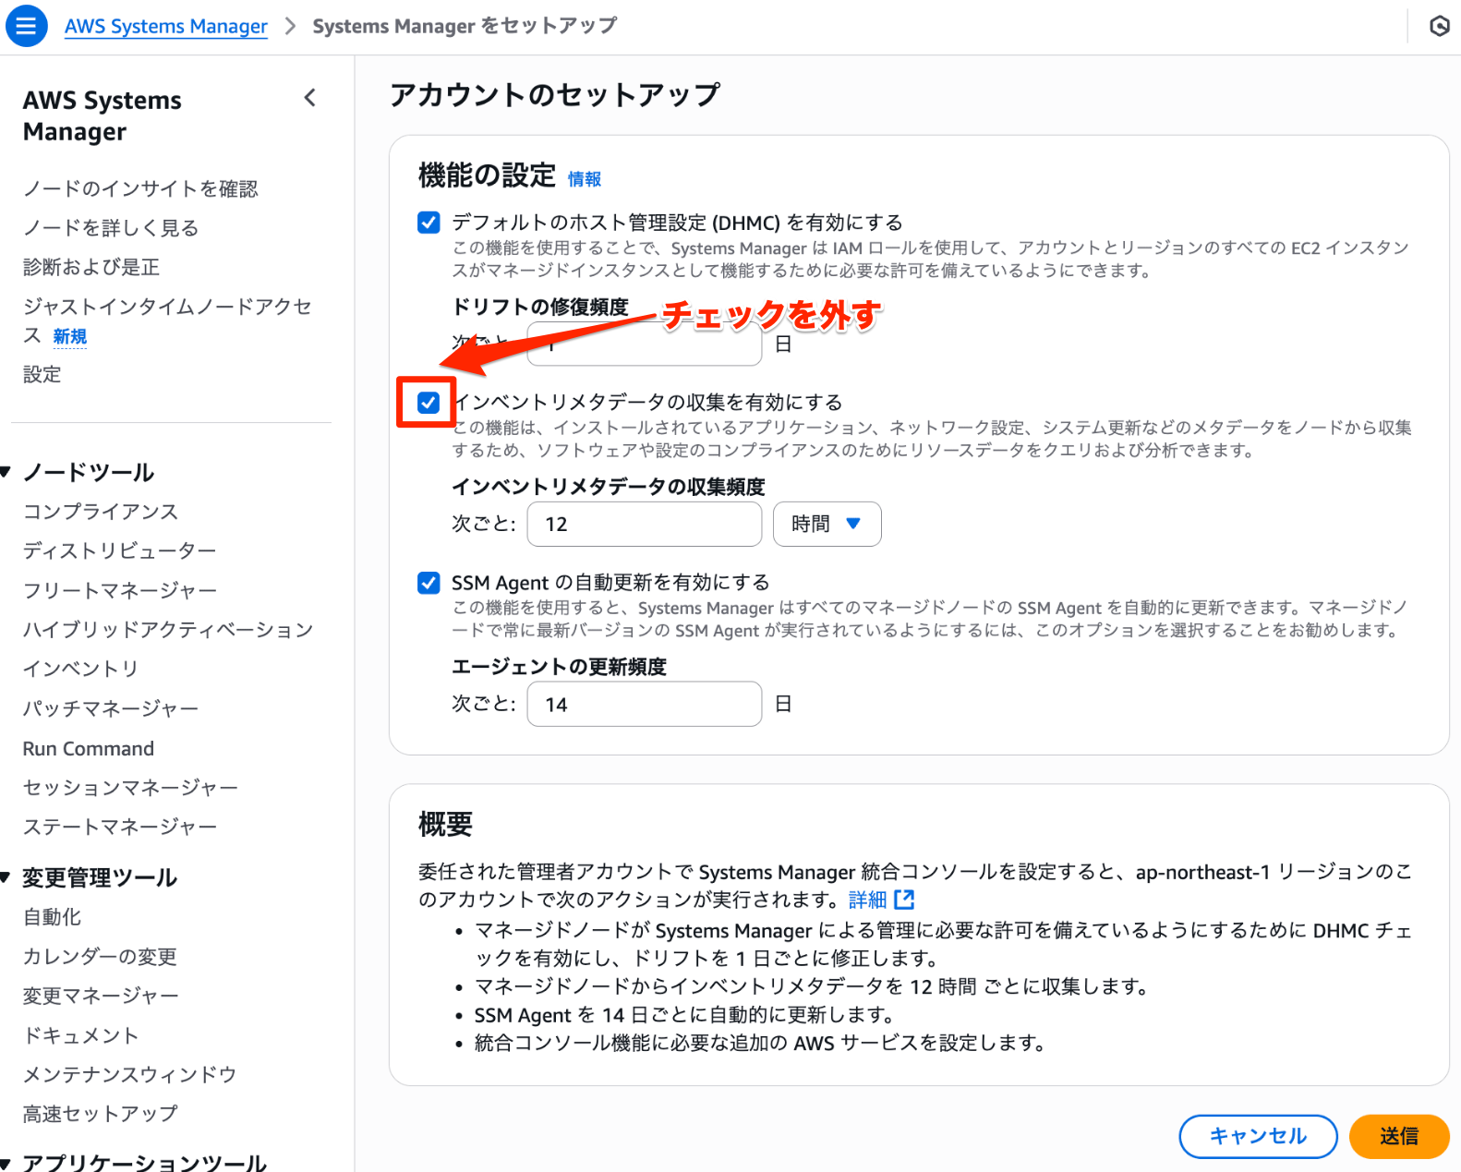Click the 送信 button

point(1399,1136)
